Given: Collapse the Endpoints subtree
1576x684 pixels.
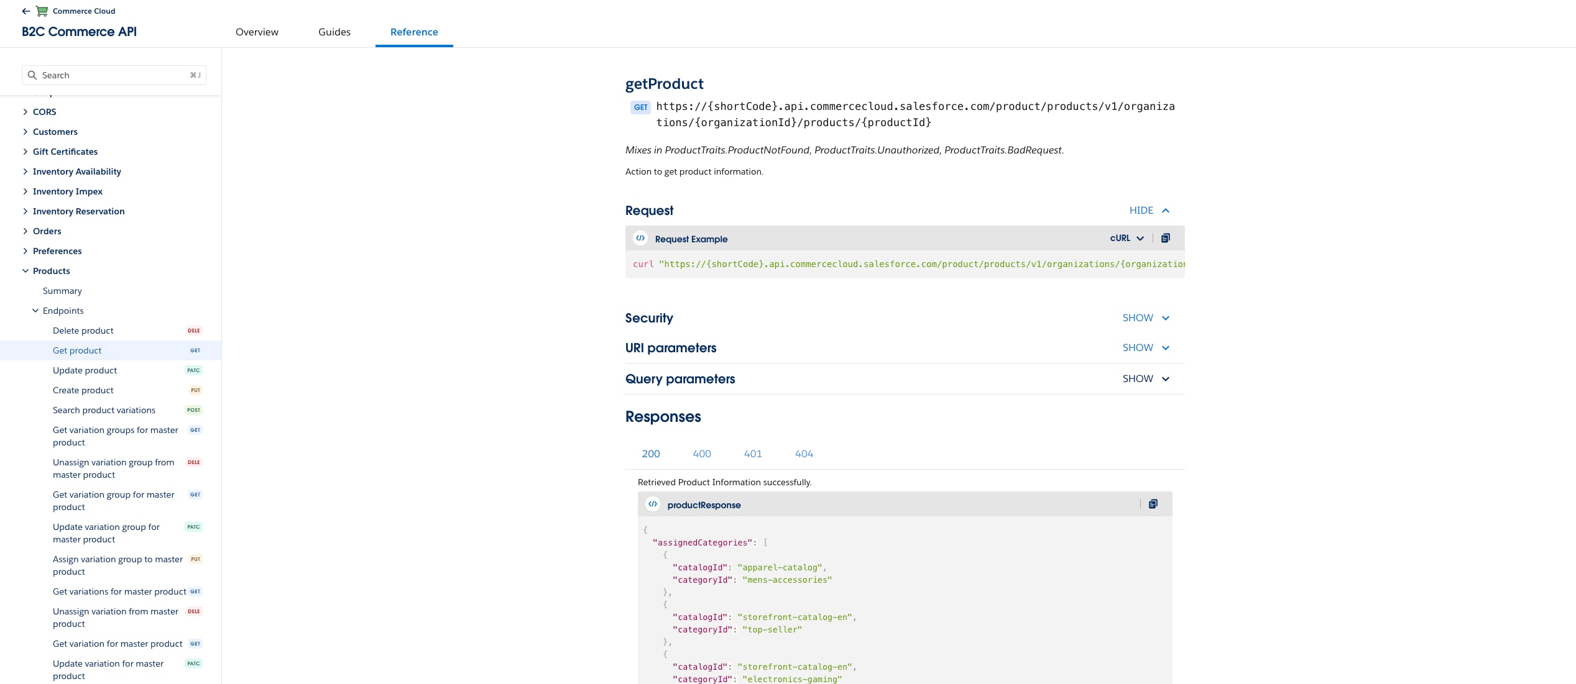Looking at the screenshot, I should (35, 311).
